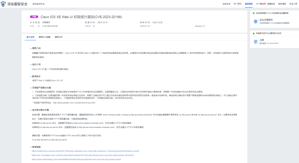Click text Cisco IOS XE 是一个开放灵活的操作系统
299x163 pixels.
pyautogui.click(x=50, y=69)
